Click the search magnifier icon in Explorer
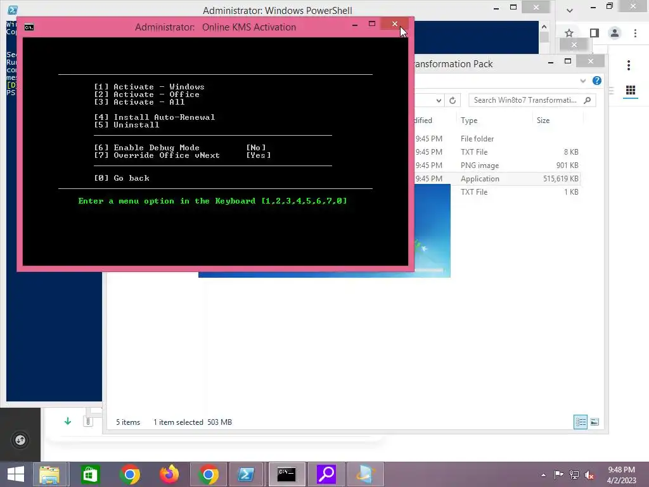The height and width of the screenshot is (487, 649). 588,100
